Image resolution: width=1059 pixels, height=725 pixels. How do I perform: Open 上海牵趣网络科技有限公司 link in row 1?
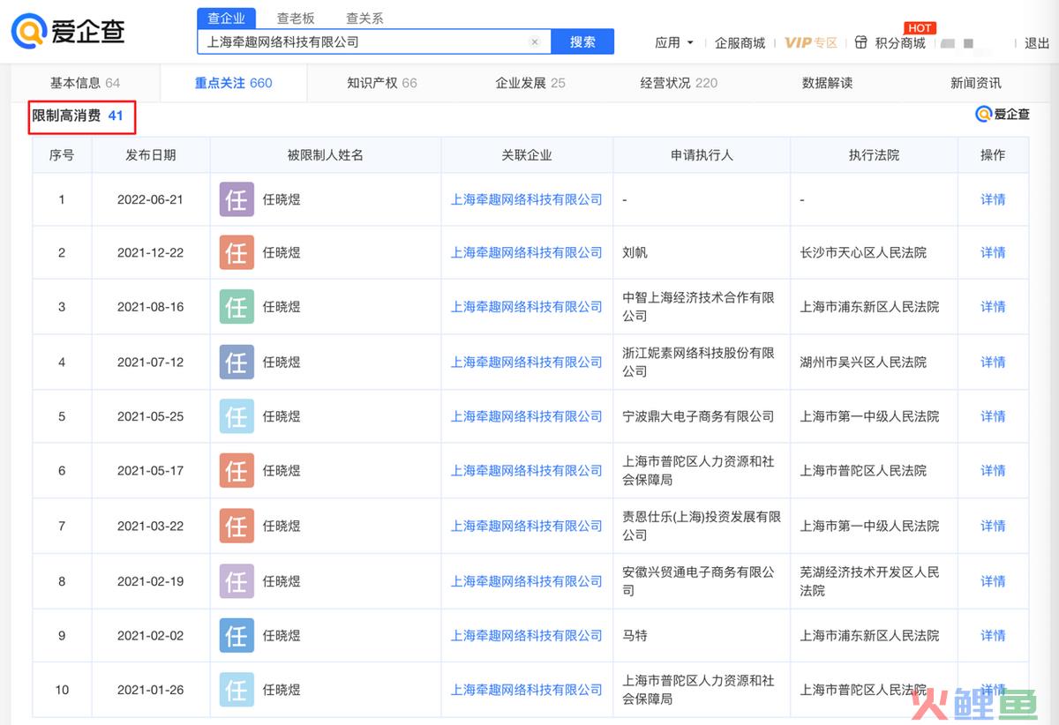(527, 199)
